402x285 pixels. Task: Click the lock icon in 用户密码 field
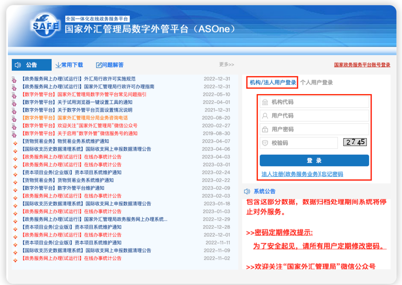point(265,130)
